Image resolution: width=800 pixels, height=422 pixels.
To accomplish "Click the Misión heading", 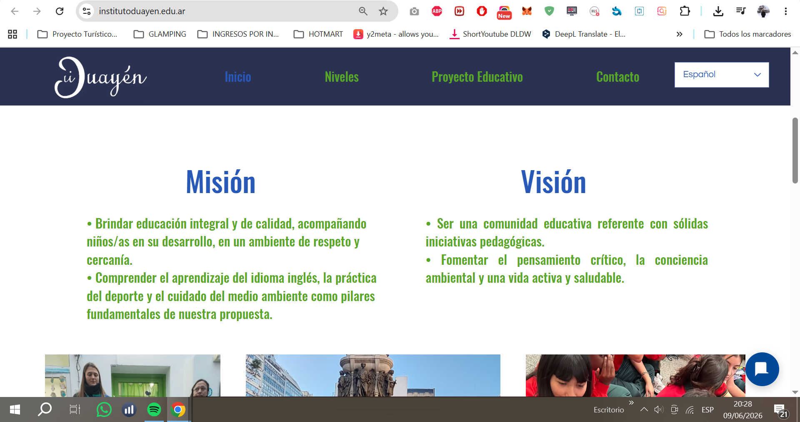I will 220,182.
